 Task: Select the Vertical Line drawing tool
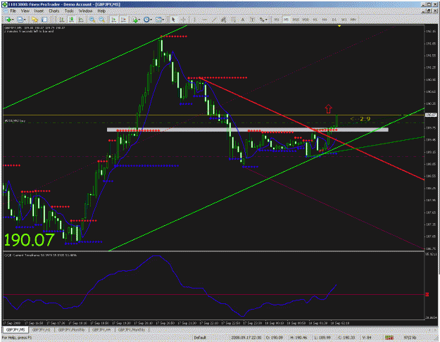tap(194, 20)
